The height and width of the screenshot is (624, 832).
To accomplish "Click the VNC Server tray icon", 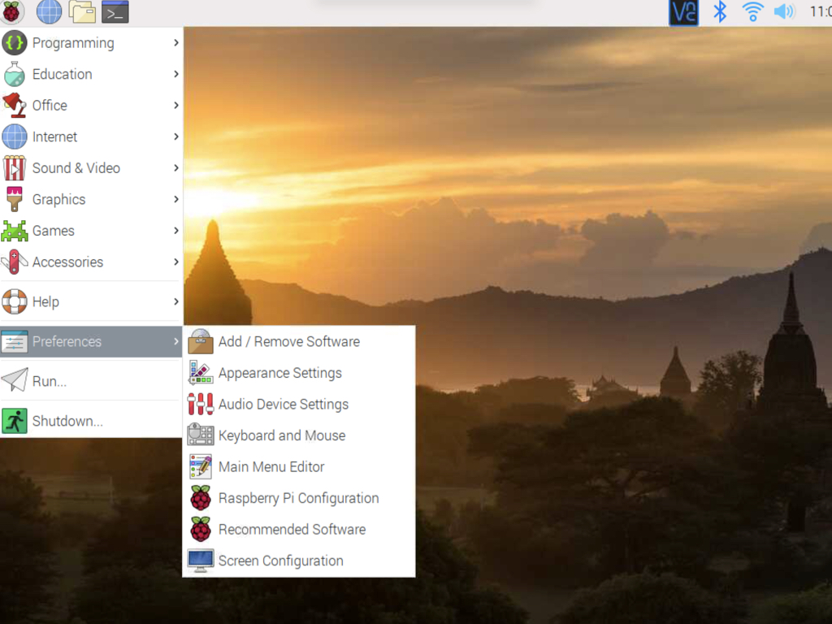I will pos(683,12).
